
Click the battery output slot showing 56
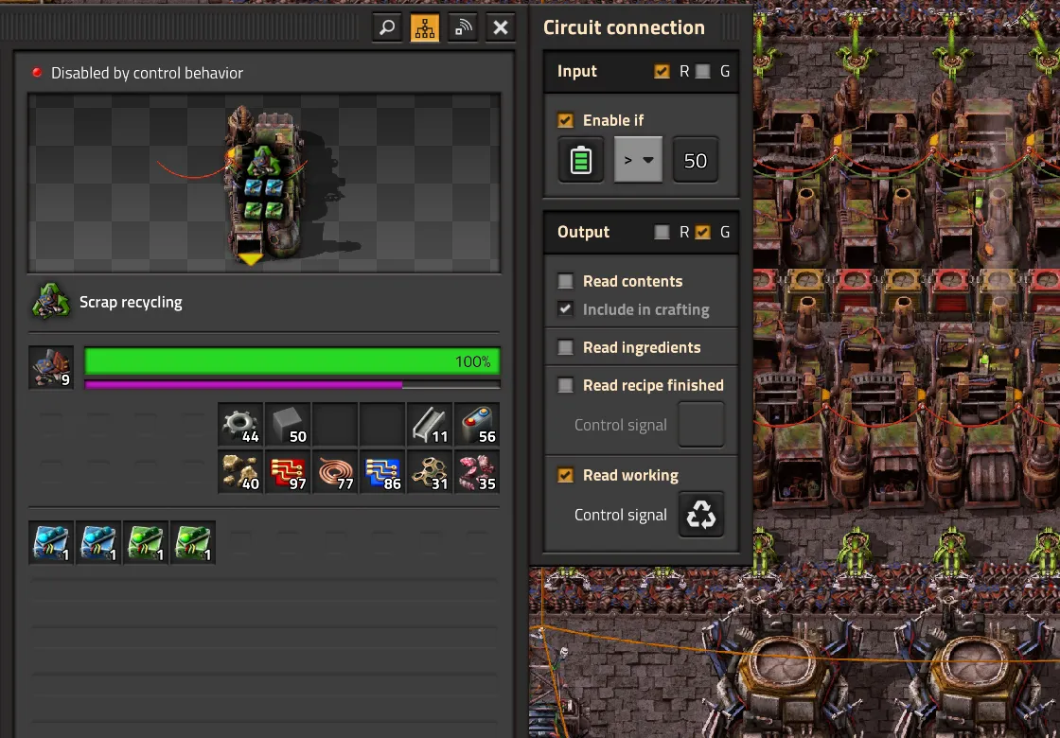[478, 425]
